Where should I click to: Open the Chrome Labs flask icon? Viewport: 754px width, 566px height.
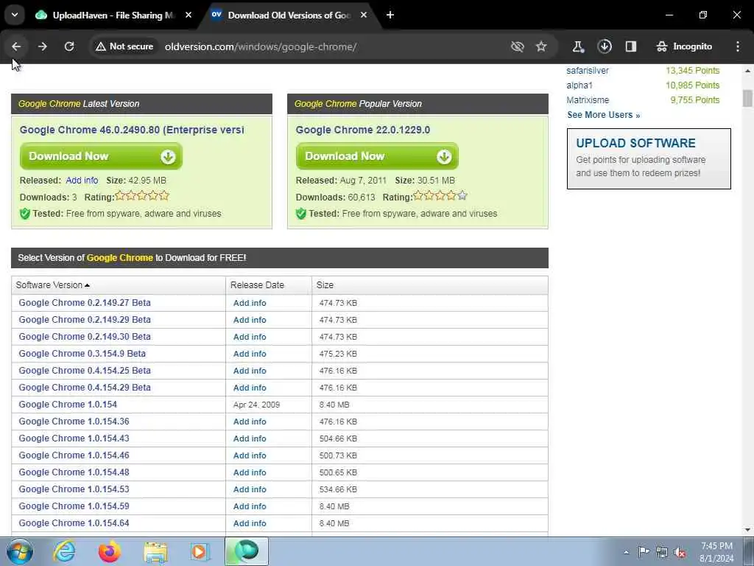pyautogui.click(x=578, y=46)
